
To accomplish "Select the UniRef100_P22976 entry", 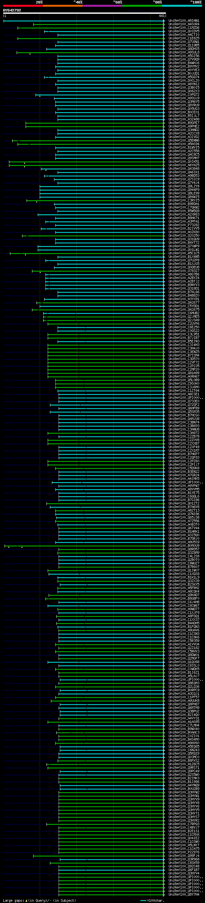I will (184, 852).
